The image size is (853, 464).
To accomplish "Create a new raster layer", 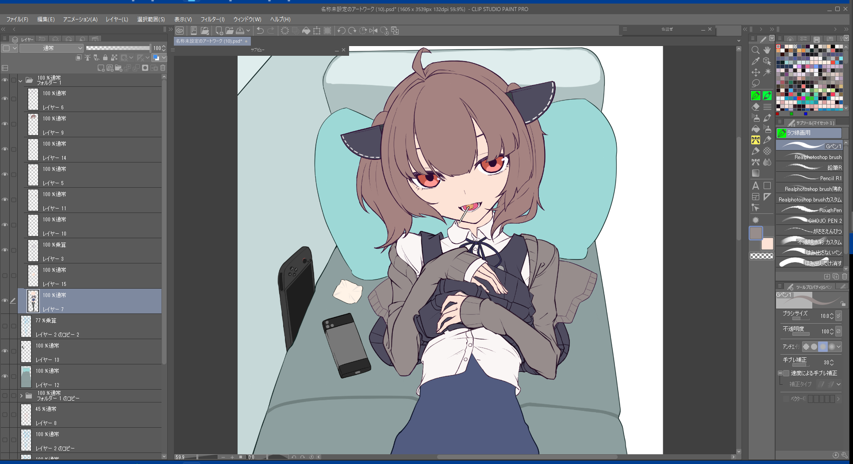I will [101, 68].
